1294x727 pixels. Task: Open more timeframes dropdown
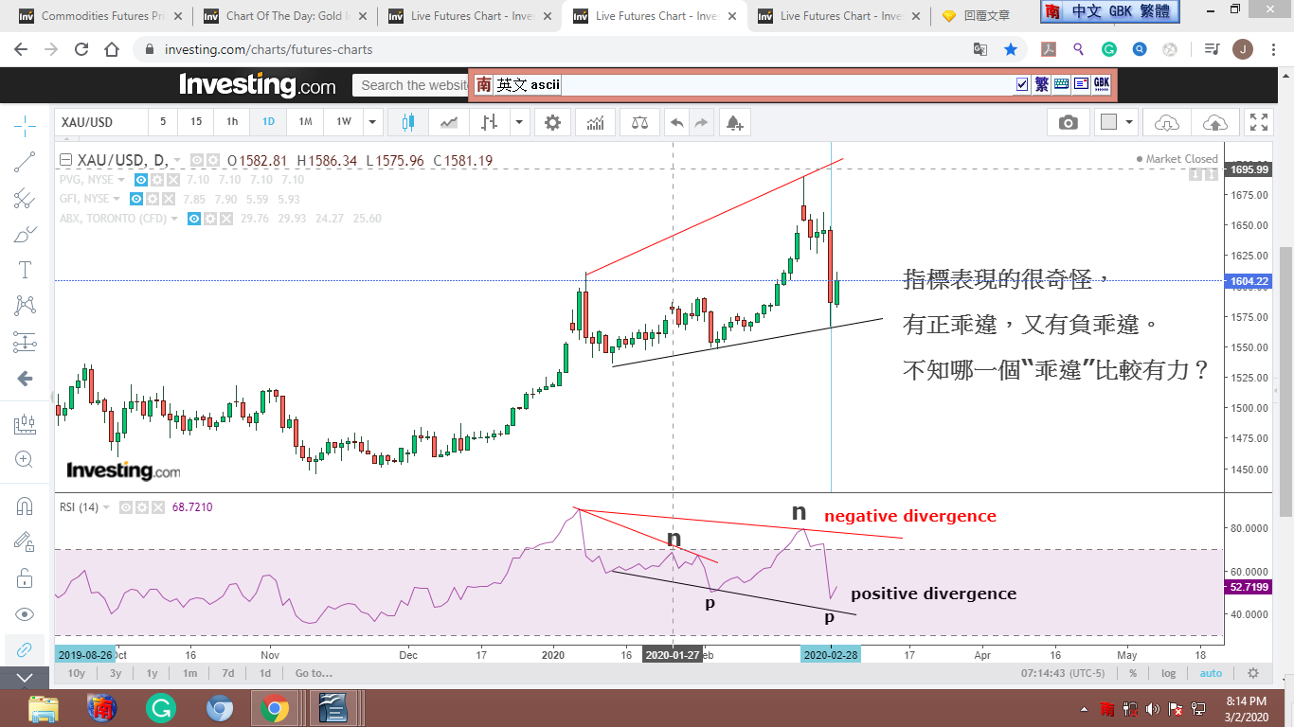pos(373,122)
